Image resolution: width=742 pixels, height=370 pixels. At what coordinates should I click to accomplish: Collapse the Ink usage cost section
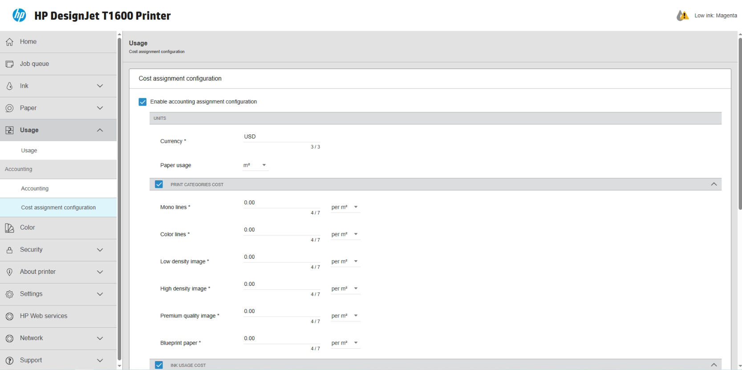tap(714, 365)
